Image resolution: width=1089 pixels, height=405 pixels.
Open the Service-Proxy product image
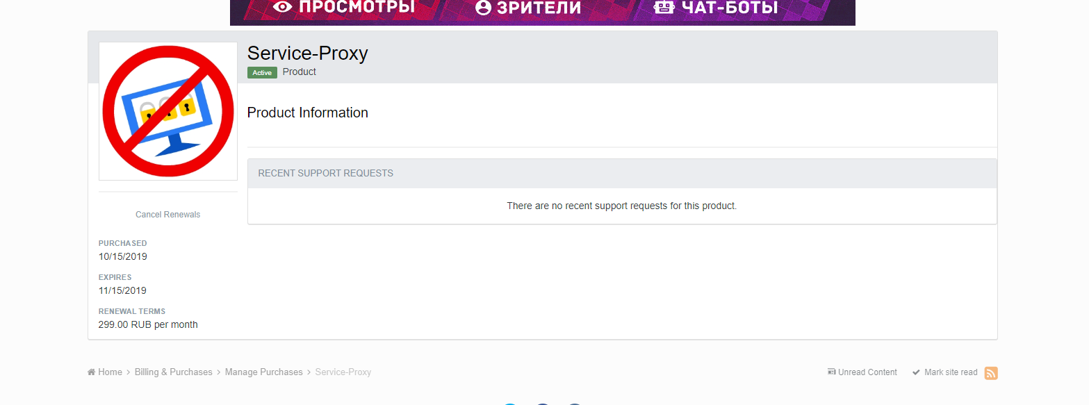[x=168, y=111]
